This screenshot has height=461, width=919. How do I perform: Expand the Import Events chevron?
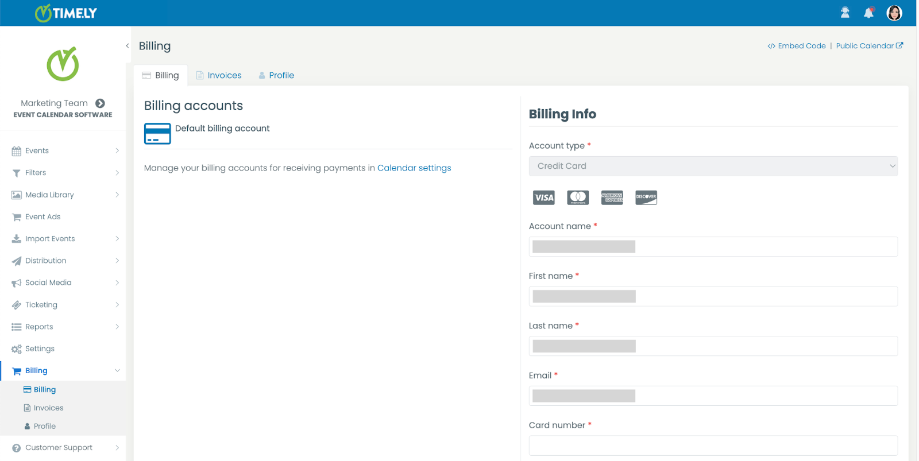117,239
